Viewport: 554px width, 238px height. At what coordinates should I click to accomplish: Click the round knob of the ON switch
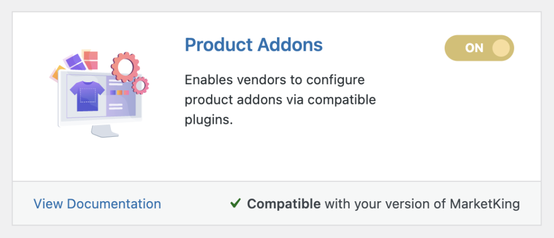tap(500, 48)
